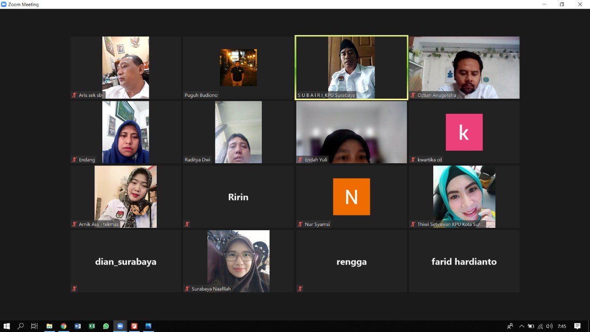Viewport: 590px width, 332px height.
Task: Click the volume speaker tray icon
Action: click(549, 326)
